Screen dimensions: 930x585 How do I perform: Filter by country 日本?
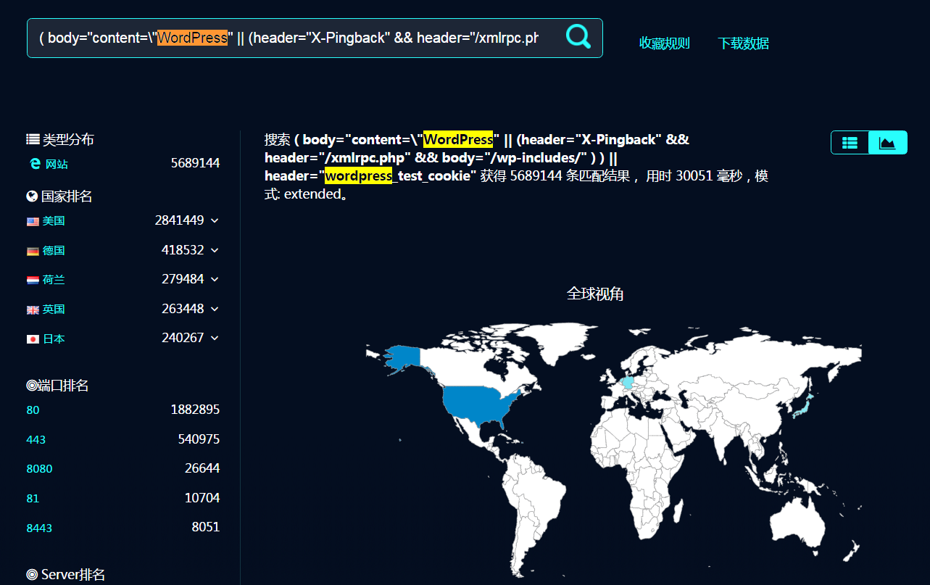click(x=54, y=339)
